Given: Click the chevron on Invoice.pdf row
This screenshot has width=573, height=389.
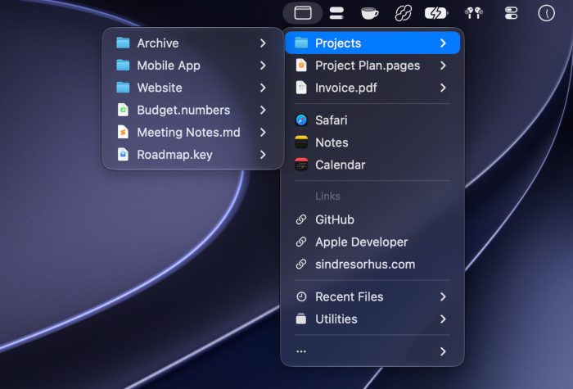Looking at the screenshot, I should pyautogui.click(x=443, y=88).
